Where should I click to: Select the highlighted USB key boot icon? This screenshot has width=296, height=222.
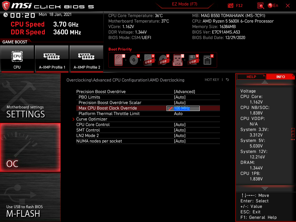(178, 60)
